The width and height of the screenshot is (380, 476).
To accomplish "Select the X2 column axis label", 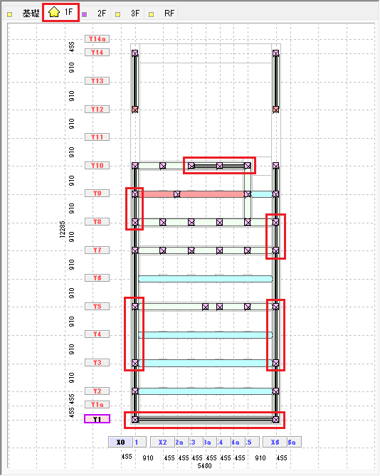I will click(163, 442).
